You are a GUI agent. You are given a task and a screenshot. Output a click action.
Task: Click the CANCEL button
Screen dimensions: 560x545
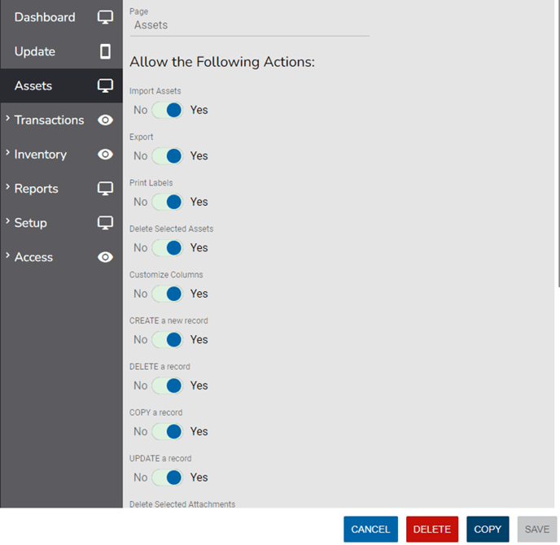[370, 529]
